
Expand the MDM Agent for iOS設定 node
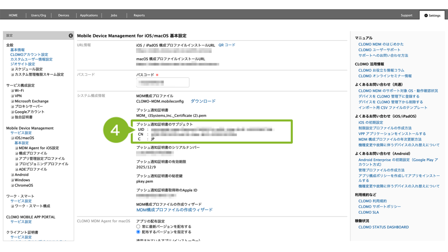pos(17,148)
